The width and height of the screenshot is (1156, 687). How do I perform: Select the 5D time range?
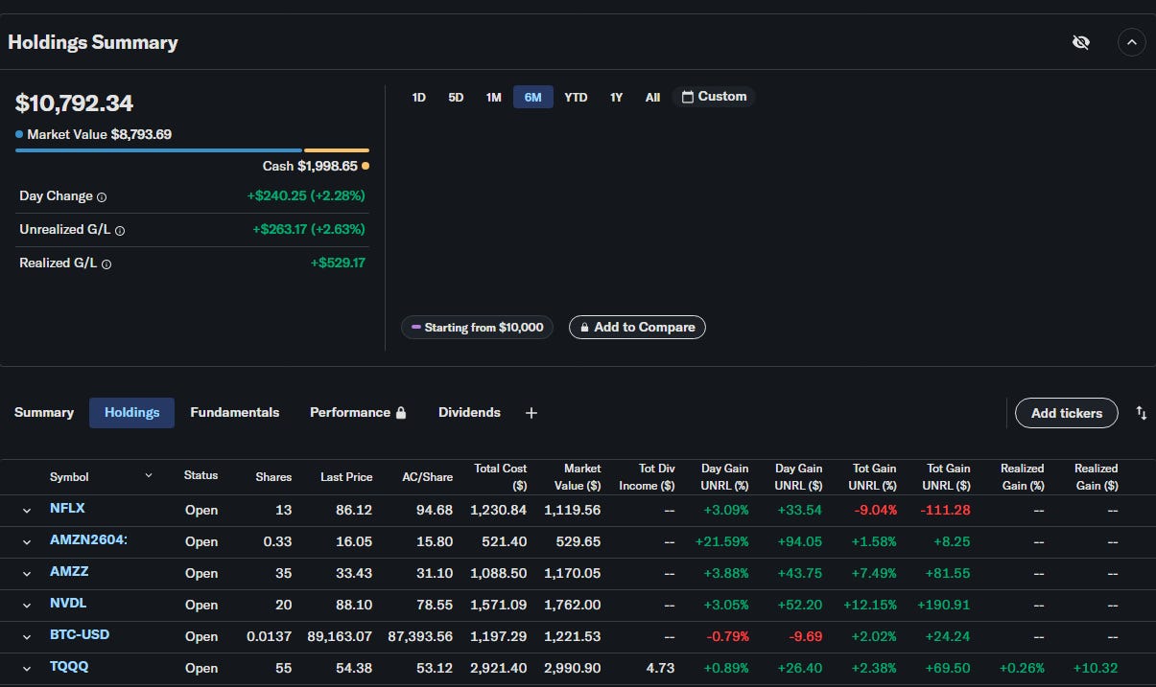(456, 97)
